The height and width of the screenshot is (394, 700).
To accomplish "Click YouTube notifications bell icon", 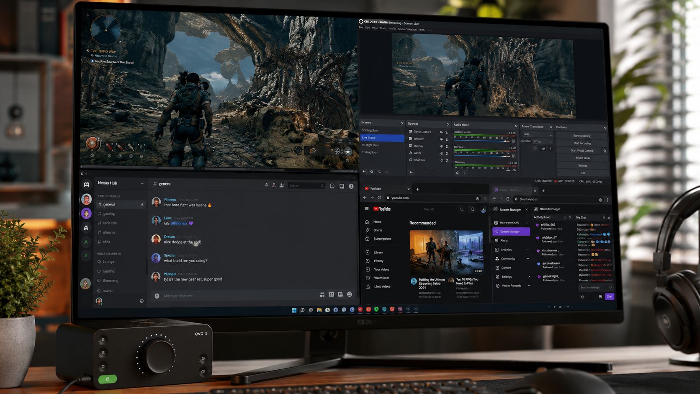I will pos(473,209).
